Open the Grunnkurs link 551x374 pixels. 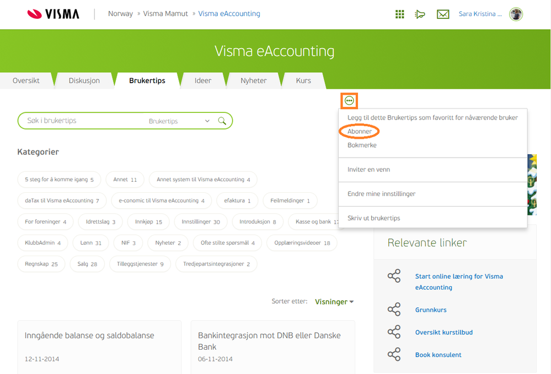[431, 310]
